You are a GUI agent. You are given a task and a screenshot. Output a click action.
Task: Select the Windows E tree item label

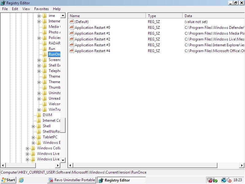pos(51,143)
